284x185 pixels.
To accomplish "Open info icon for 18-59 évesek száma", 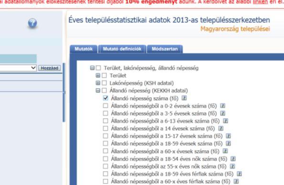I will coord(228,144).
